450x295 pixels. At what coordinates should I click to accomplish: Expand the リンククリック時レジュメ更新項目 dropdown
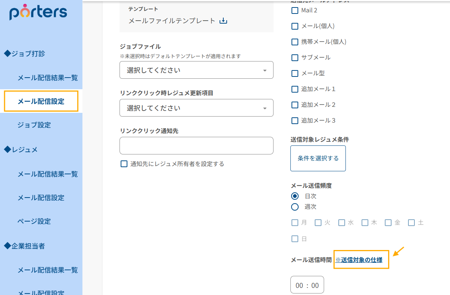[x=196, y=108]
